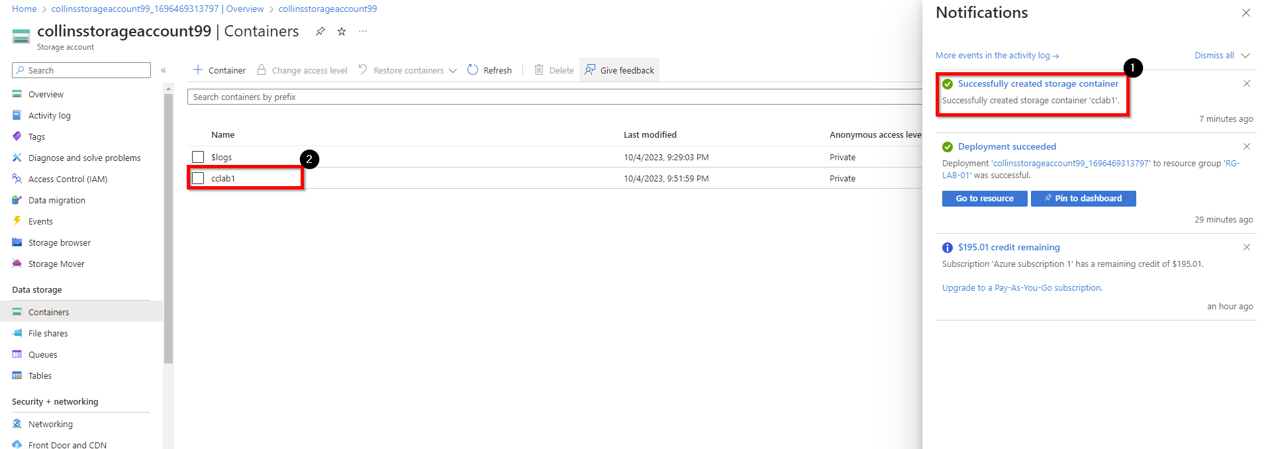Click Go to resource button

point(985,199)
